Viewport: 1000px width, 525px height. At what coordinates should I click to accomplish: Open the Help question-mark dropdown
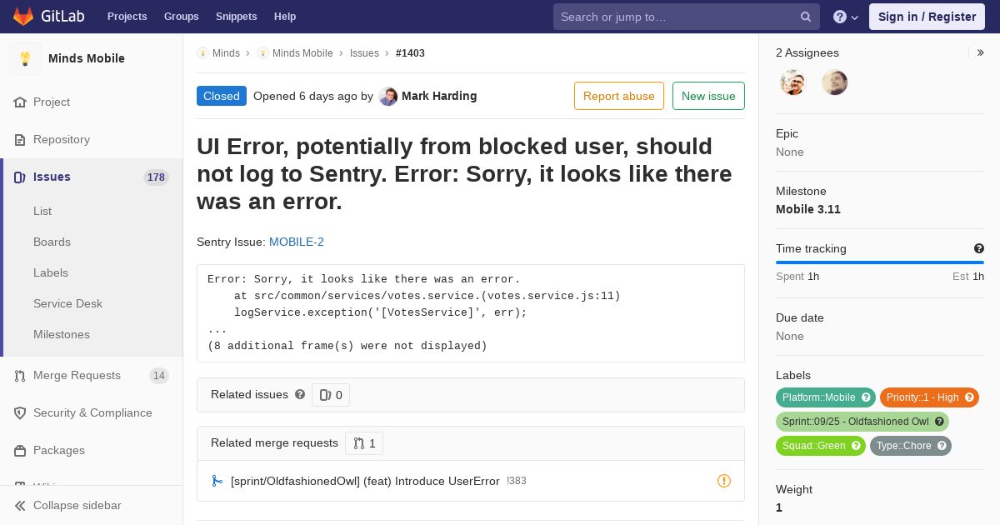click(846, 17)
